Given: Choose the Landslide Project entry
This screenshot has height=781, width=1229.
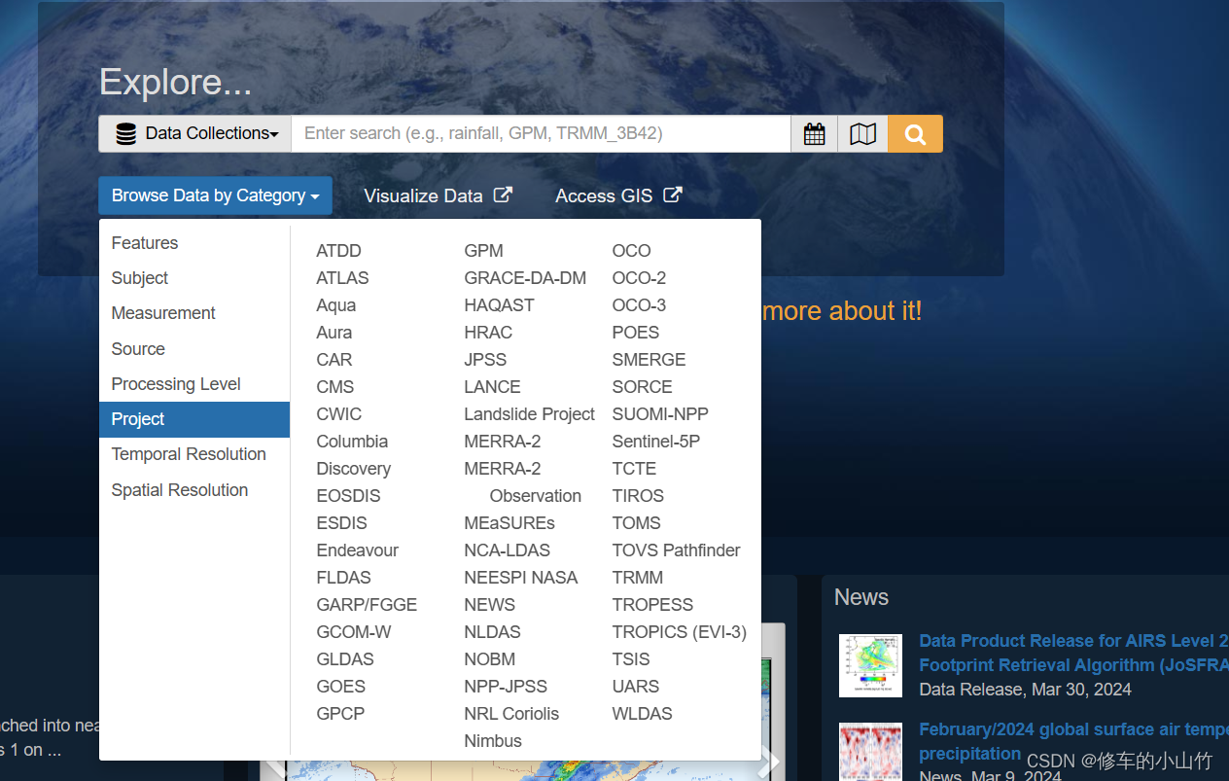Looking at the screenshot, I should click(x=529, y=414).
